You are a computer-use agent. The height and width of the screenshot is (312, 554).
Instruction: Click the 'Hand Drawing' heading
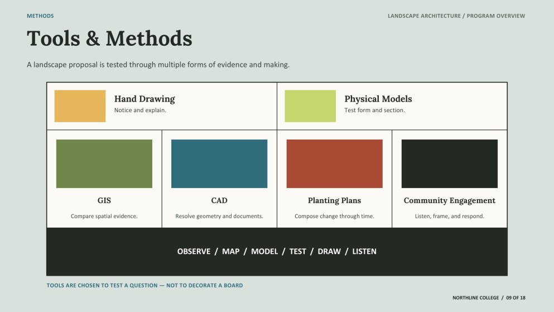click(144, 99)
